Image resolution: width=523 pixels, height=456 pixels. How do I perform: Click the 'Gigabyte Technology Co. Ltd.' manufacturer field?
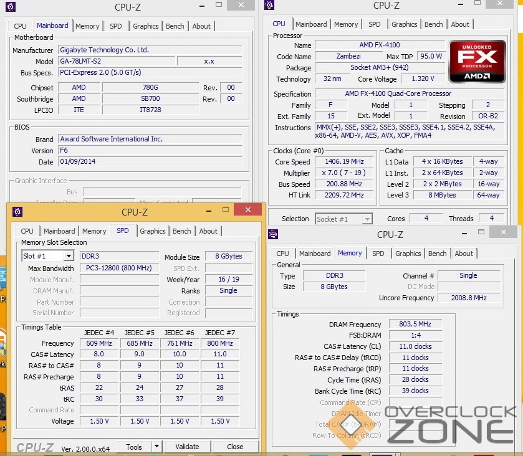(150, 50)
